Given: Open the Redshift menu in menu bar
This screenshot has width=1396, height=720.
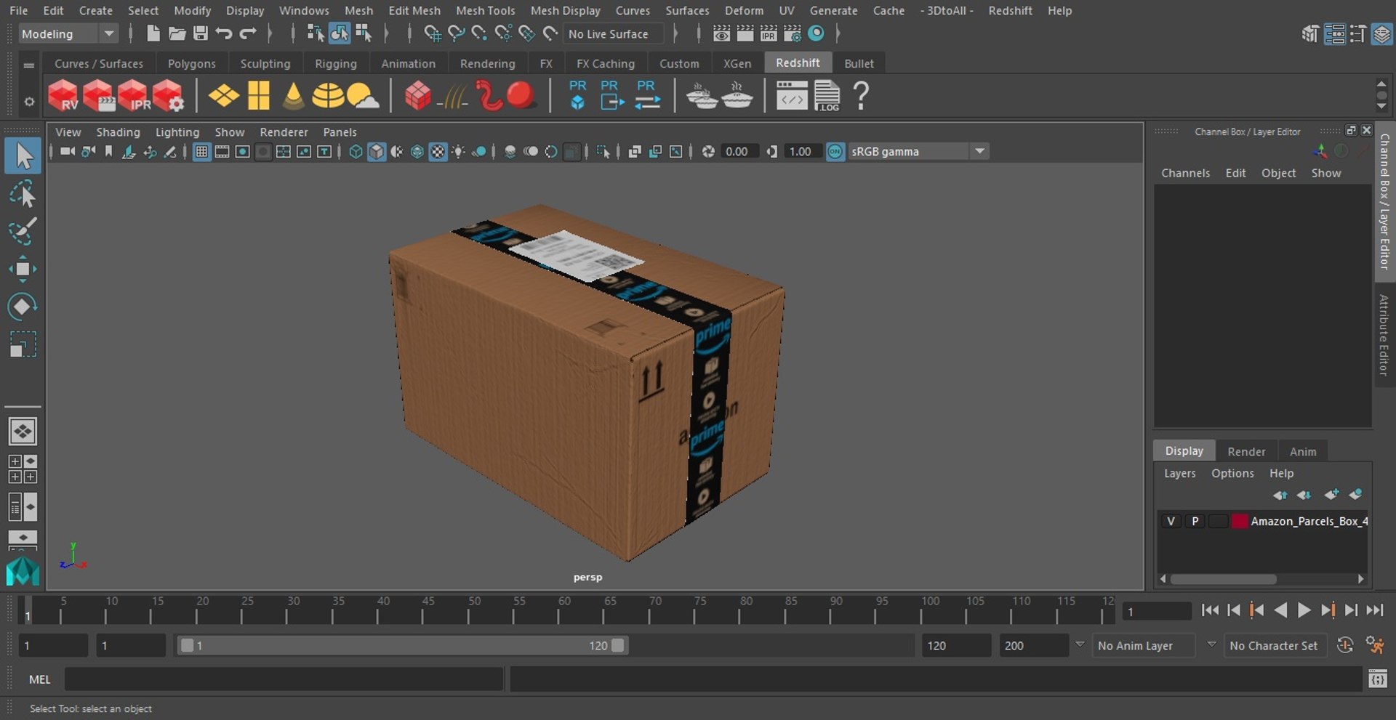Looking at the screenshot, I should pos(1010,10).
